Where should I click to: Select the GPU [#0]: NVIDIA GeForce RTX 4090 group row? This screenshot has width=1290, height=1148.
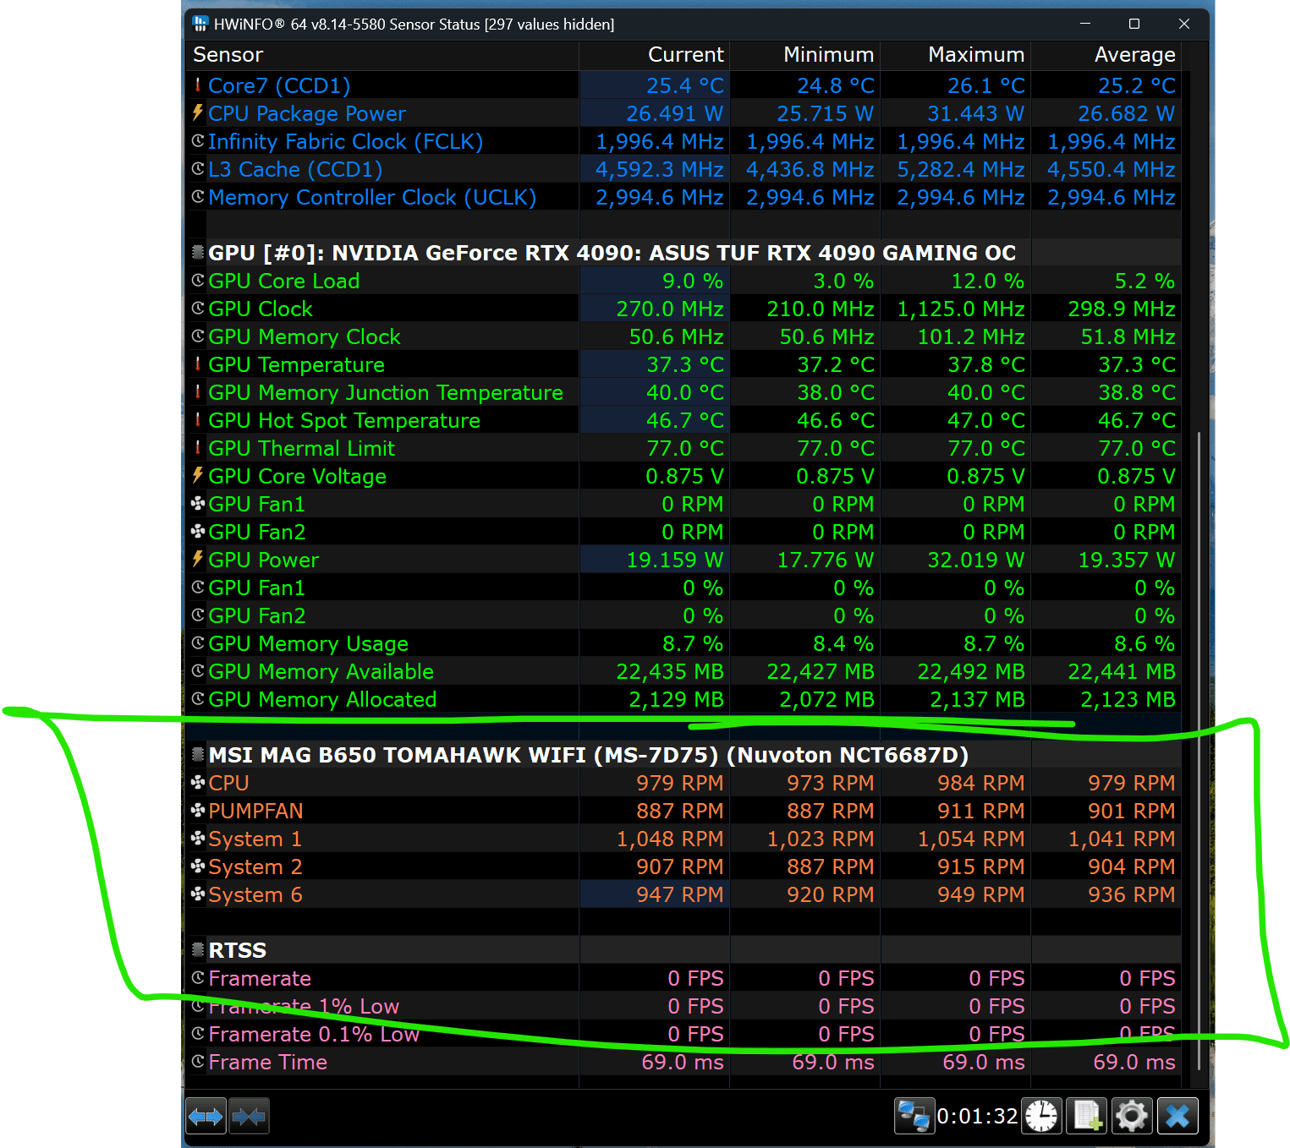(x=683, y=253)
